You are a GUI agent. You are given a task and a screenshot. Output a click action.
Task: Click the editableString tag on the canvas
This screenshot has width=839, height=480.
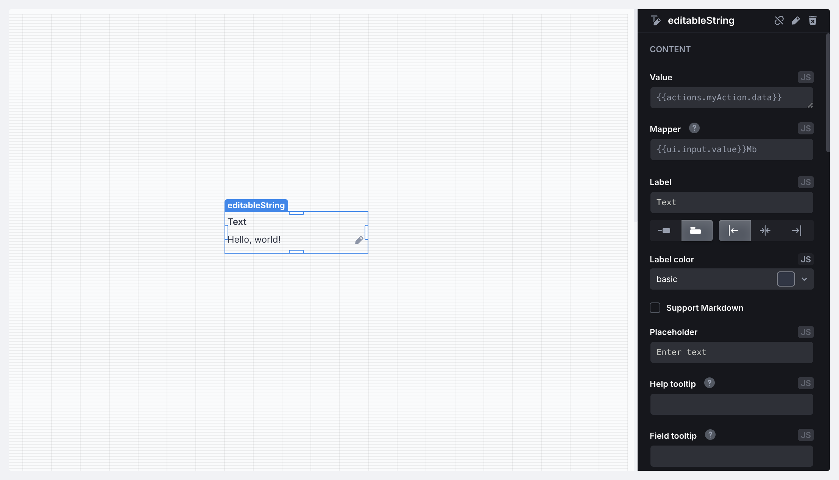tap(256, 205)
